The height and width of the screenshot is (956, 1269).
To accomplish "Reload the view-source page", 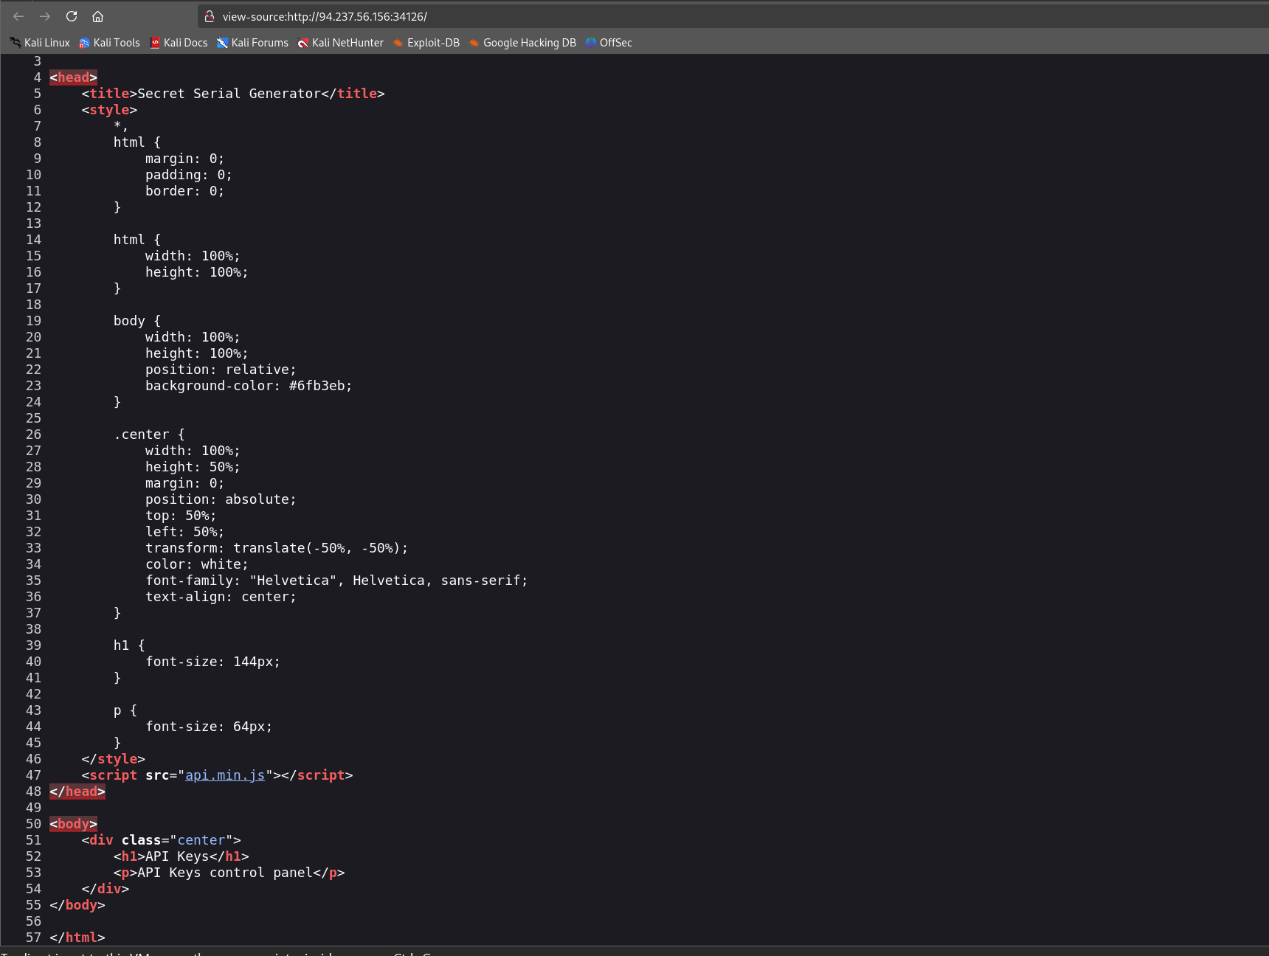I will coord(72,16).
